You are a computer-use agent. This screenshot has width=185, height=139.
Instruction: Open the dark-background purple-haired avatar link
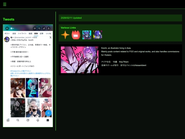(x=98, y=35)
